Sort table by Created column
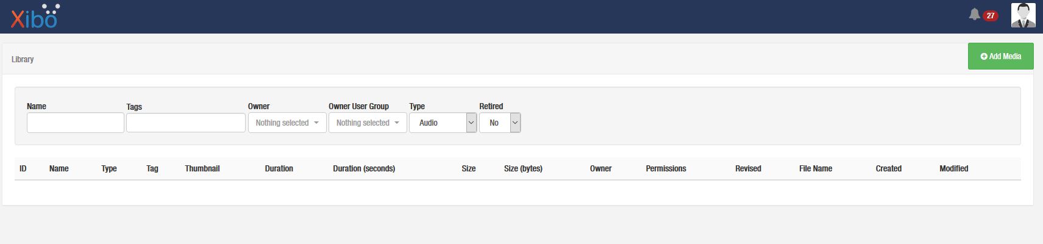The height and width of the screenshot is (244, 1043). click(889, 168)
